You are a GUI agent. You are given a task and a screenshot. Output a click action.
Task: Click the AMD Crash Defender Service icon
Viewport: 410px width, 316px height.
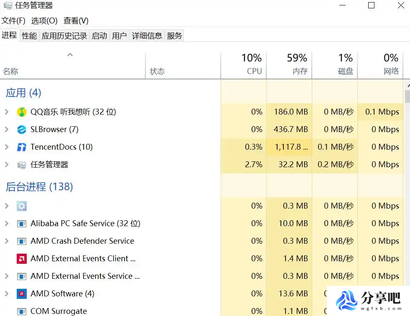tap(22, 241)
